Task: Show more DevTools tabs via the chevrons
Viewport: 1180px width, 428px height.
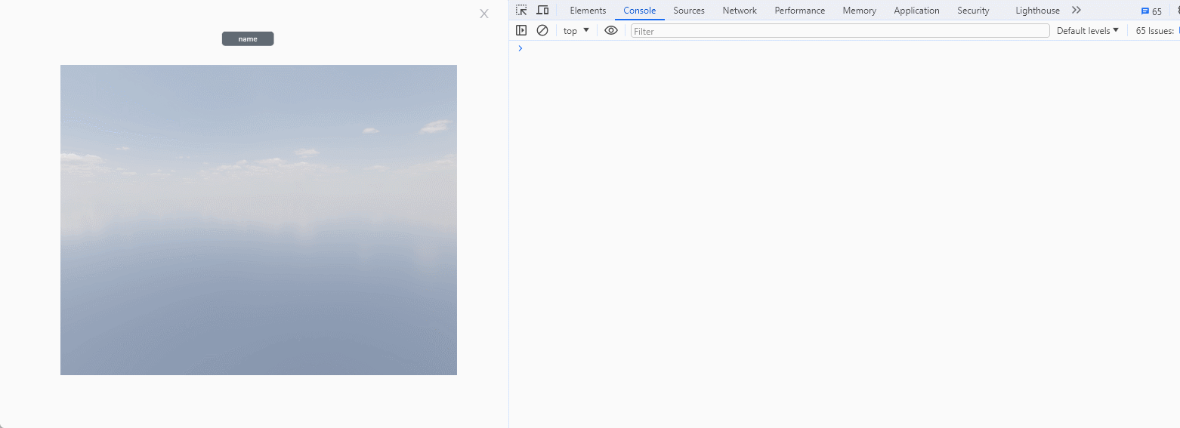Action: tap(1077, 11)
